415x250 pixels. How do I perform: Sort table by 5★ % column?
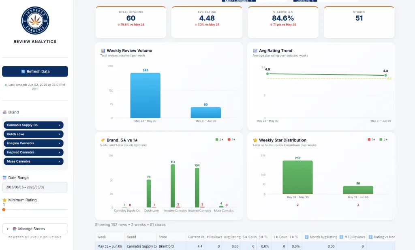264,237
